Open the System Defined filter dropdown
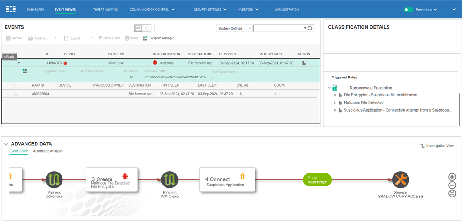 click(x=234, y=29)
